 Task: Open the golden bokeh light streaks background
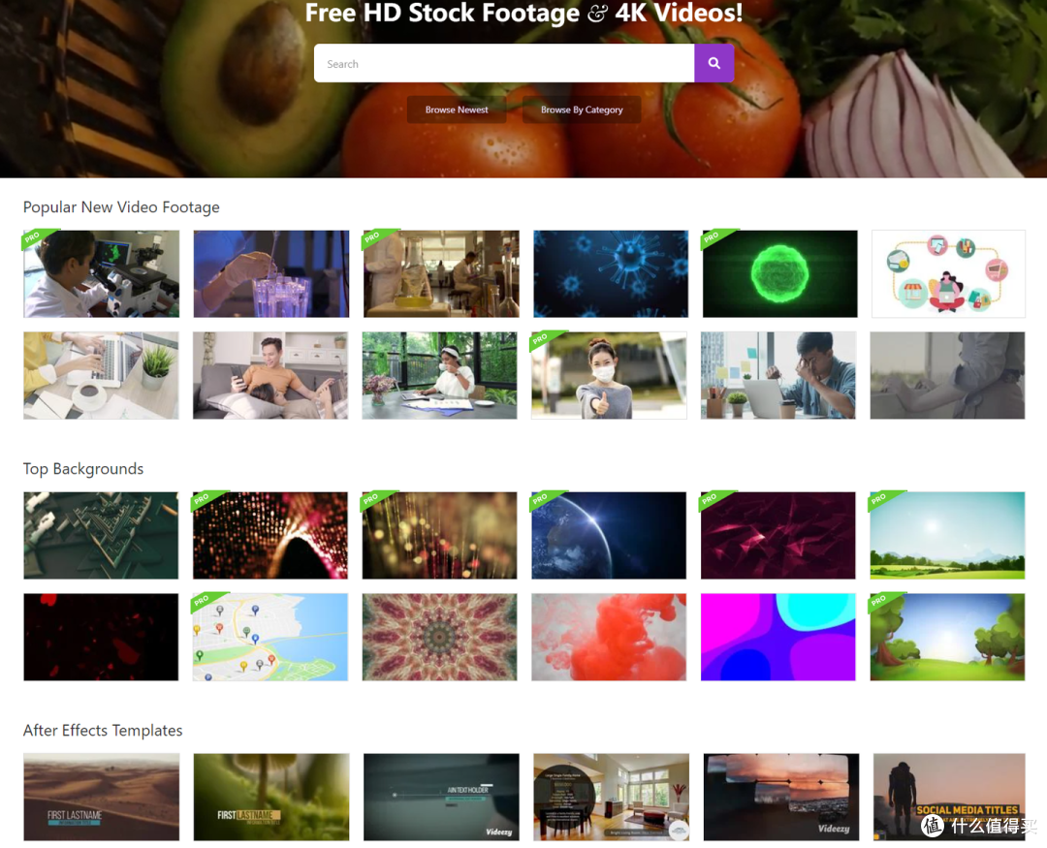point(439,536)
